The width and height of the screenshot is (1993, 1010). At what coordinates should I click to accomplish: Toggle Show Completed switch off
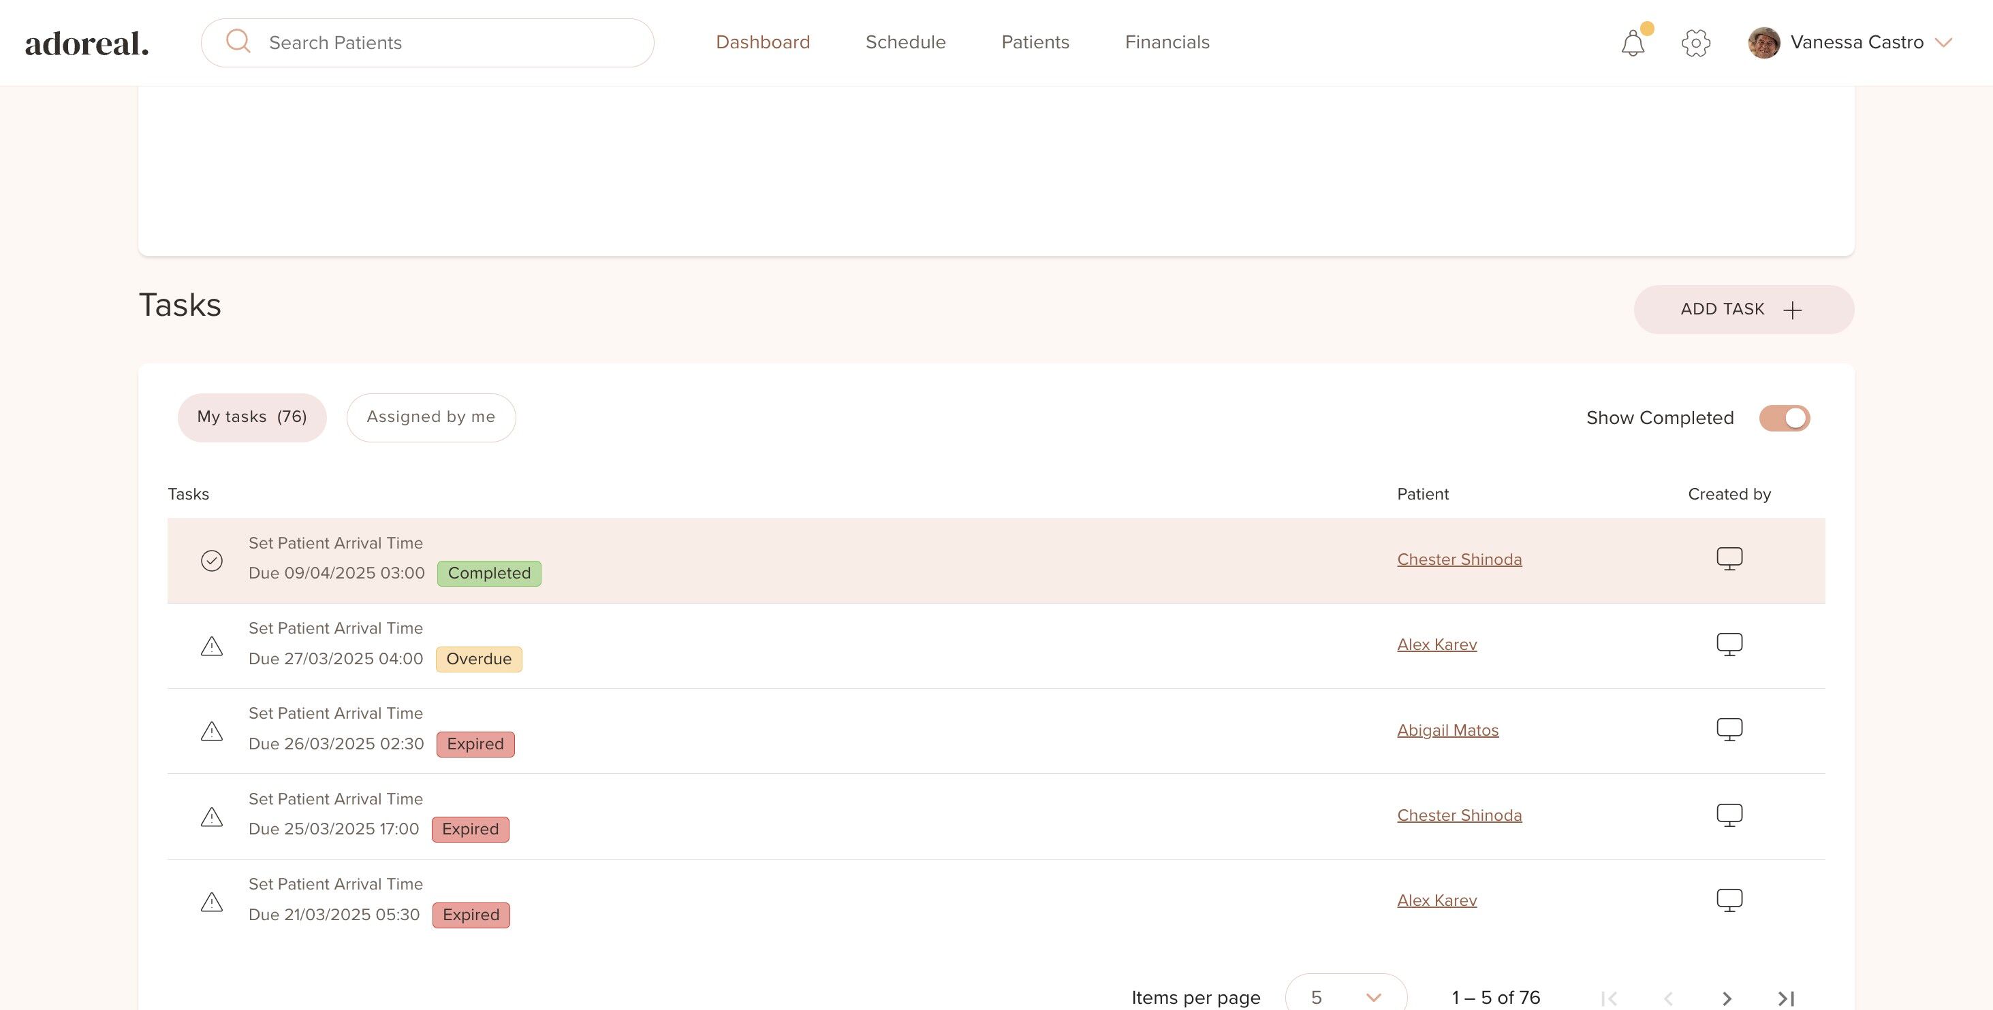click(x=1784, y=419)
